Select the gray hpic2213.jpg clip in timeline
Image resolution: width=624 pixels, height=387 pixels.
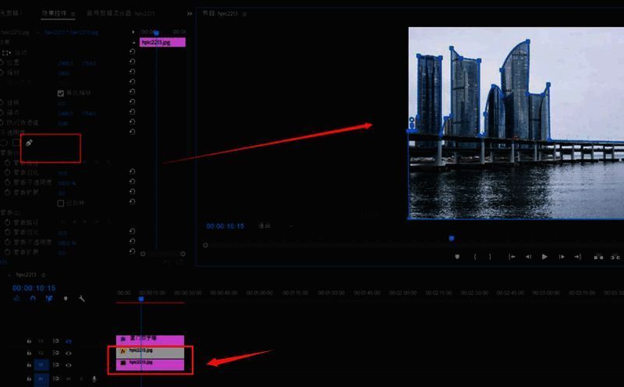[150, 351]
